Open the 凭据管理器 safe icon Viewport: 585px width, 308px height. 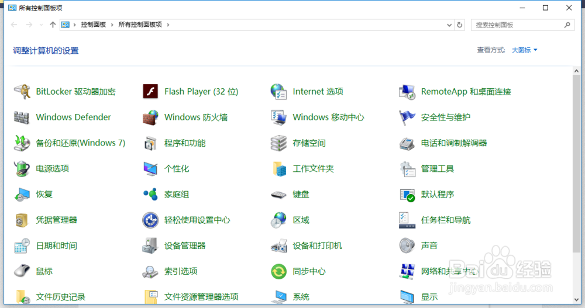(x=22, y=220)
